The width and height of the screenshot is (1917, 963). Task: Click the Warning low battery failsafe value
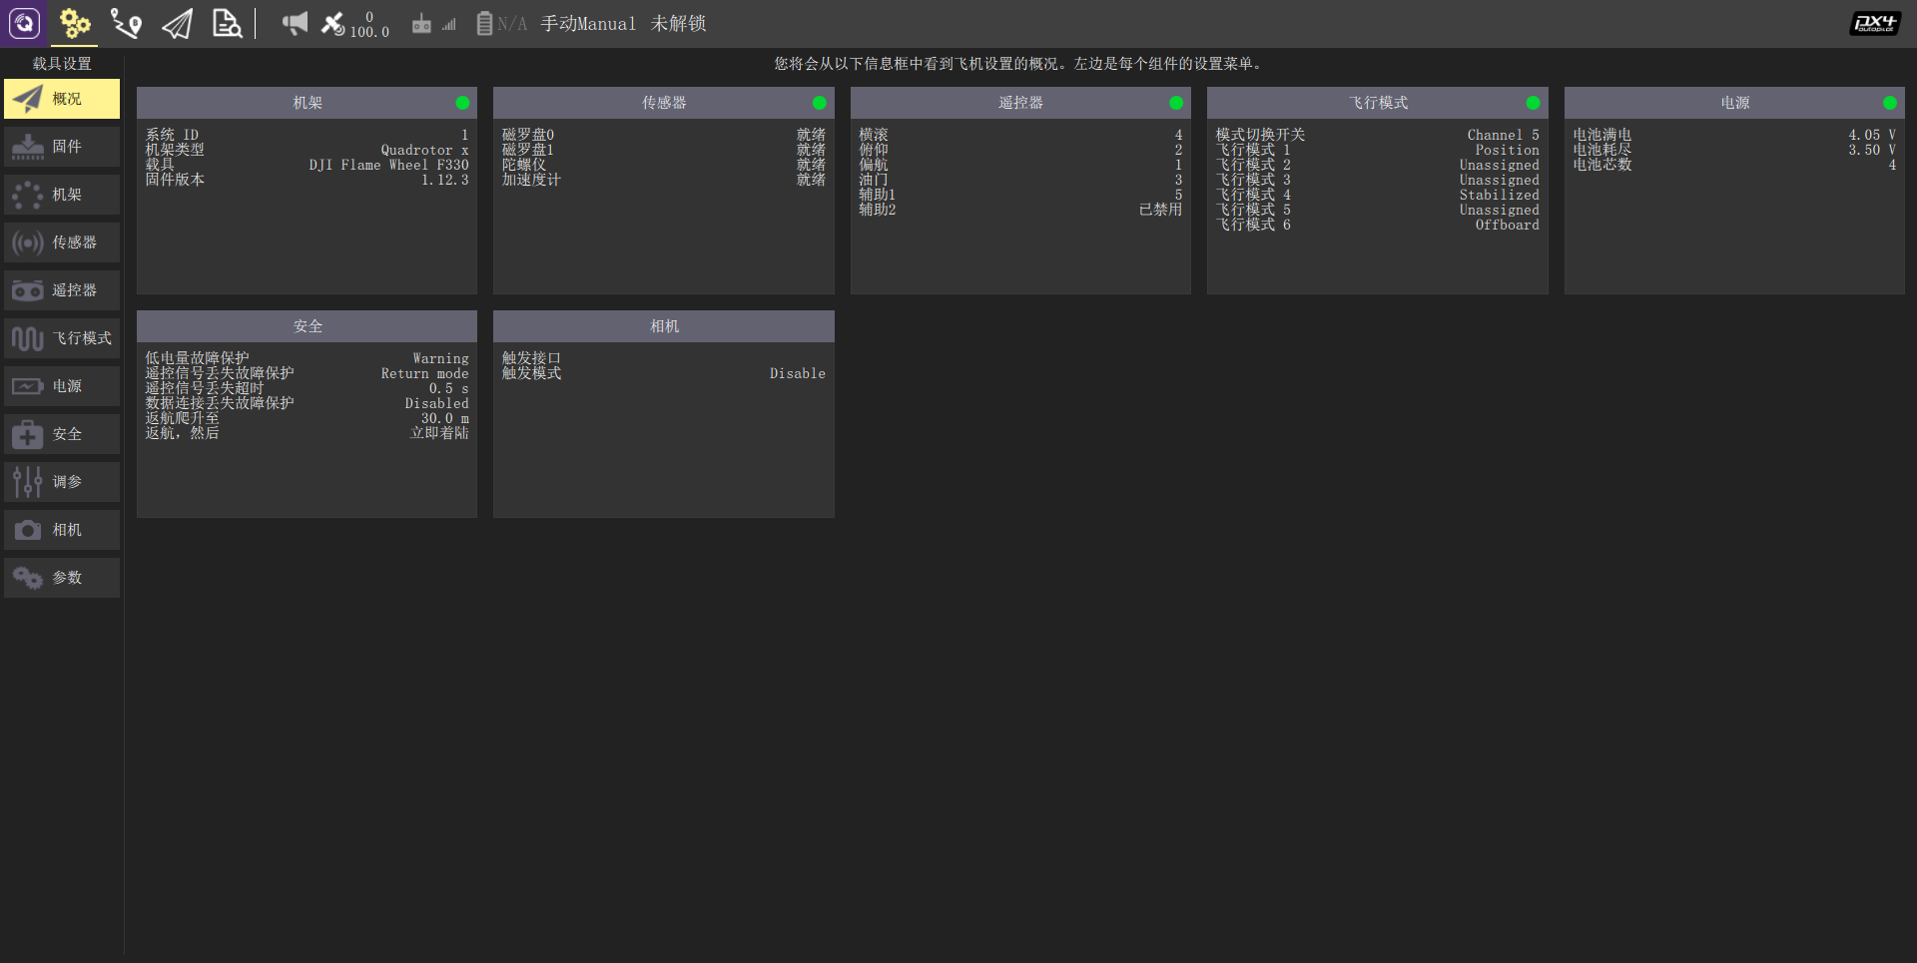coord(440,358)
